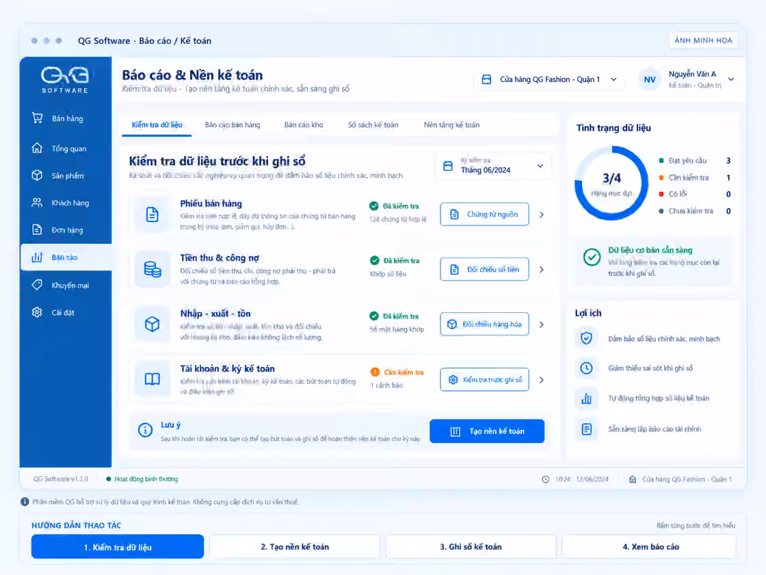Switch to Kiểm tra dữ liệu tab
The width and height of the screenshot is (766, 575).
point(157,125)
